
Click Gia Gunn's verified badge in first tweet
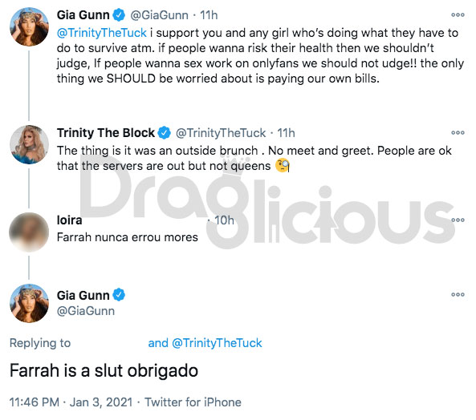click(119, 15)
